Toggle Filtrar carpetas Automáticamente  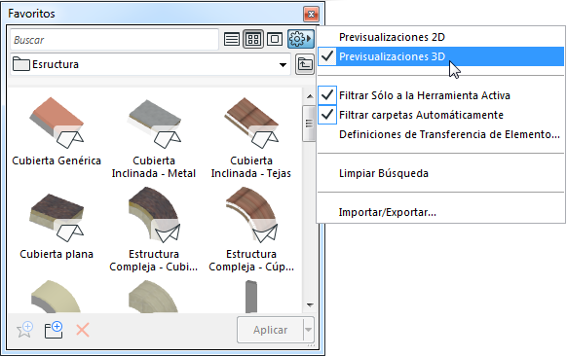tap(440, 115)
